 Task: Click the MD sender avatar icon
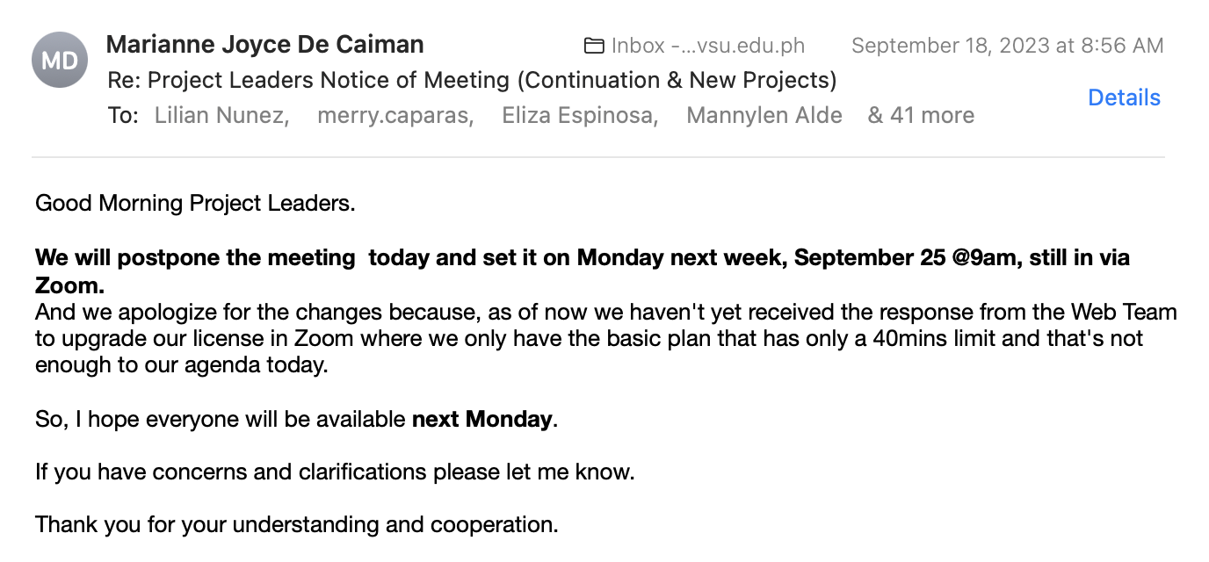pyautogui.click(x=60, y=60)
